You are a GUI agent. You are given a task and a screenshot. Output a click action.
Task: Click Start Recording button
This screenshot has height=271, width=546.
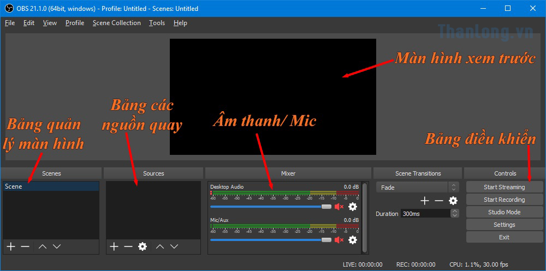coord(504,200)
